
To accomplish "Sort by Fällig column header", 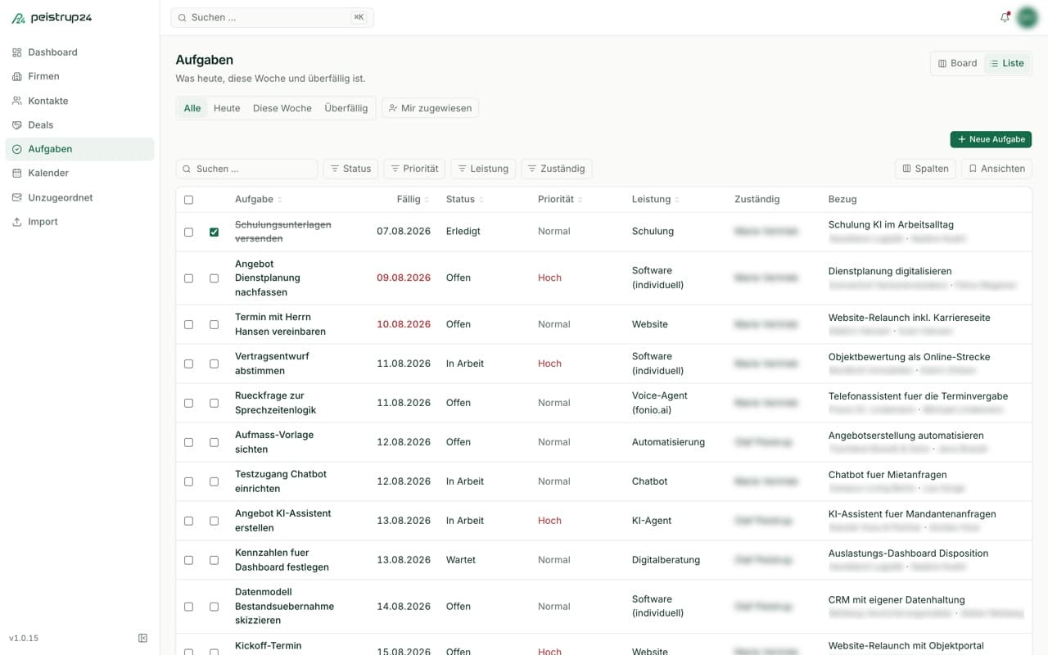I will click(413, 199).
